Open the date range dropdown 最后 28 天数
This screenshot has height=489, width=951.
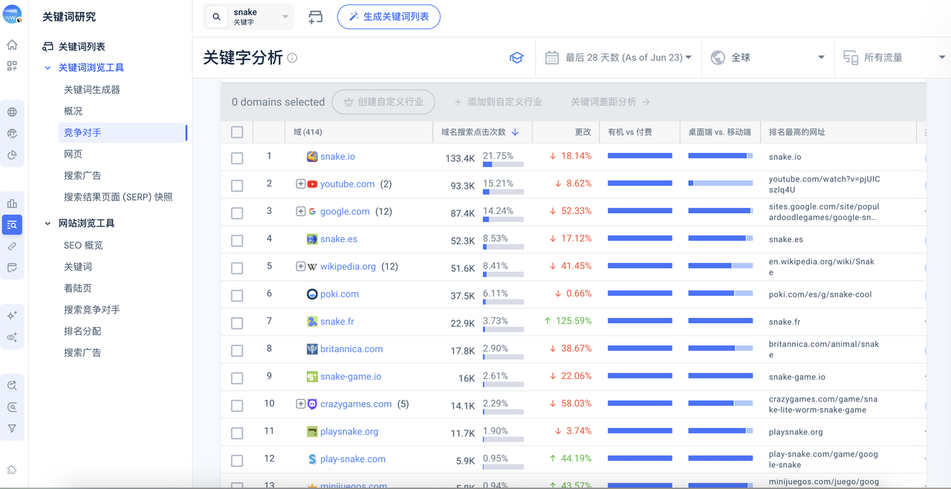point(618,58)
